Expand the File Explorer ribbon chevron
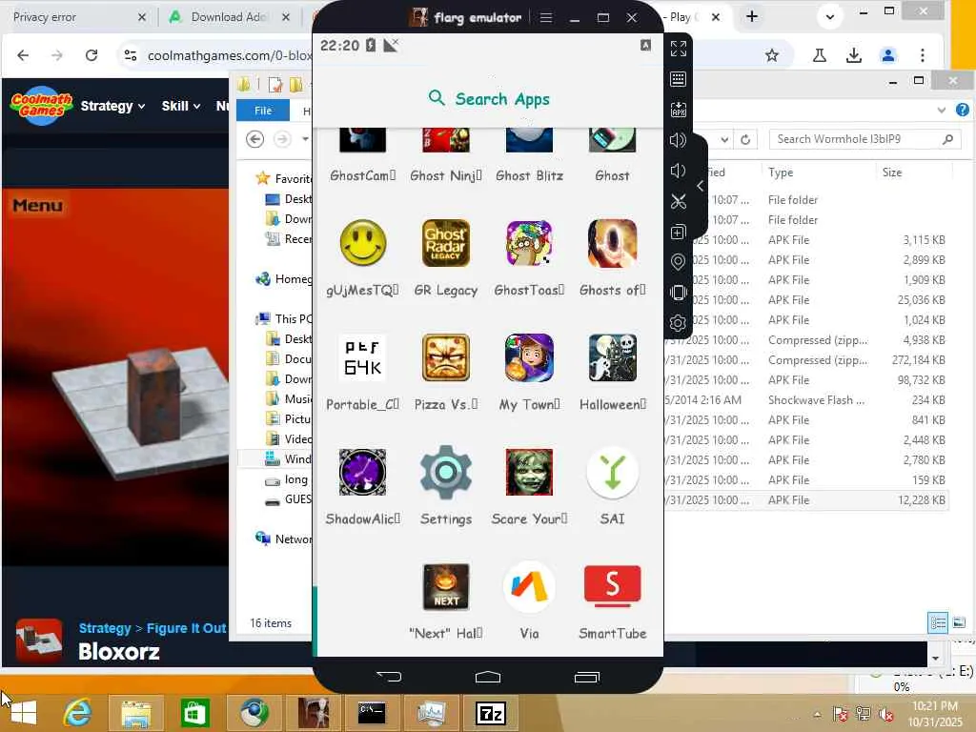976x732 pixels. (x=941, y=111)
